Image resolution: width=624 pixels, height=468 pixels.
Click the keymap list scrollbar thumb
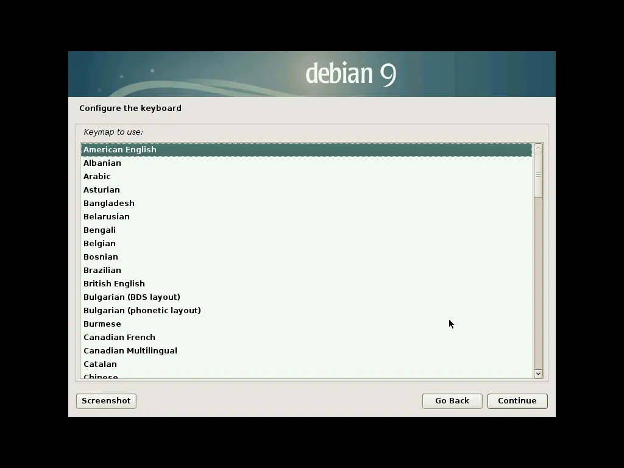[539, 175]
